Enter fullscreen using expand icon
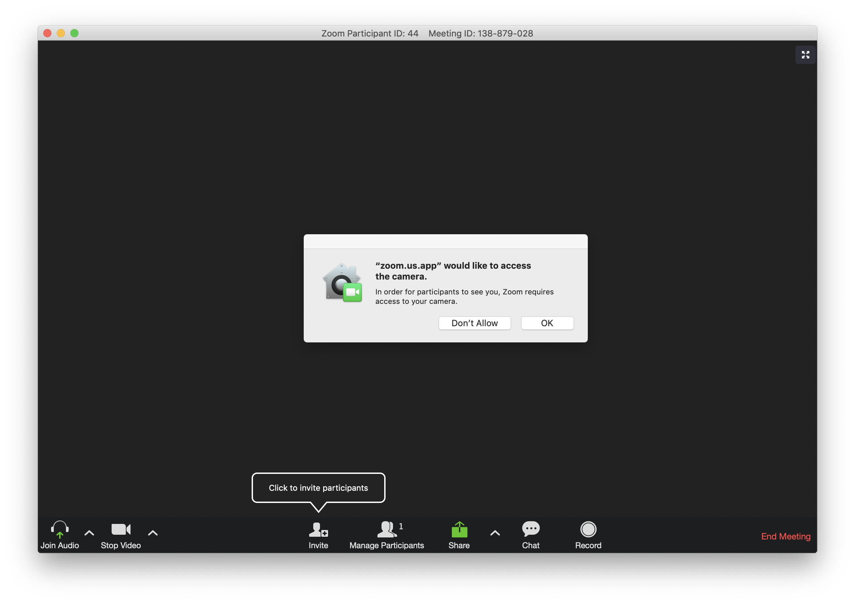855x603 pixels. coord(805,55)
